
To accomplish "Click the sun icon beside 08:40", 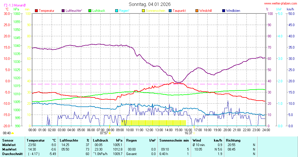I will pos(13,133).
